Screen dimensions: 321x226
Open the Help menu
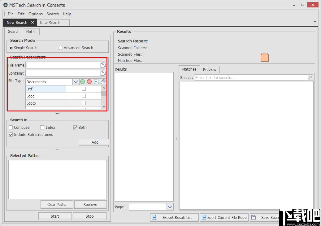(67, 14)
